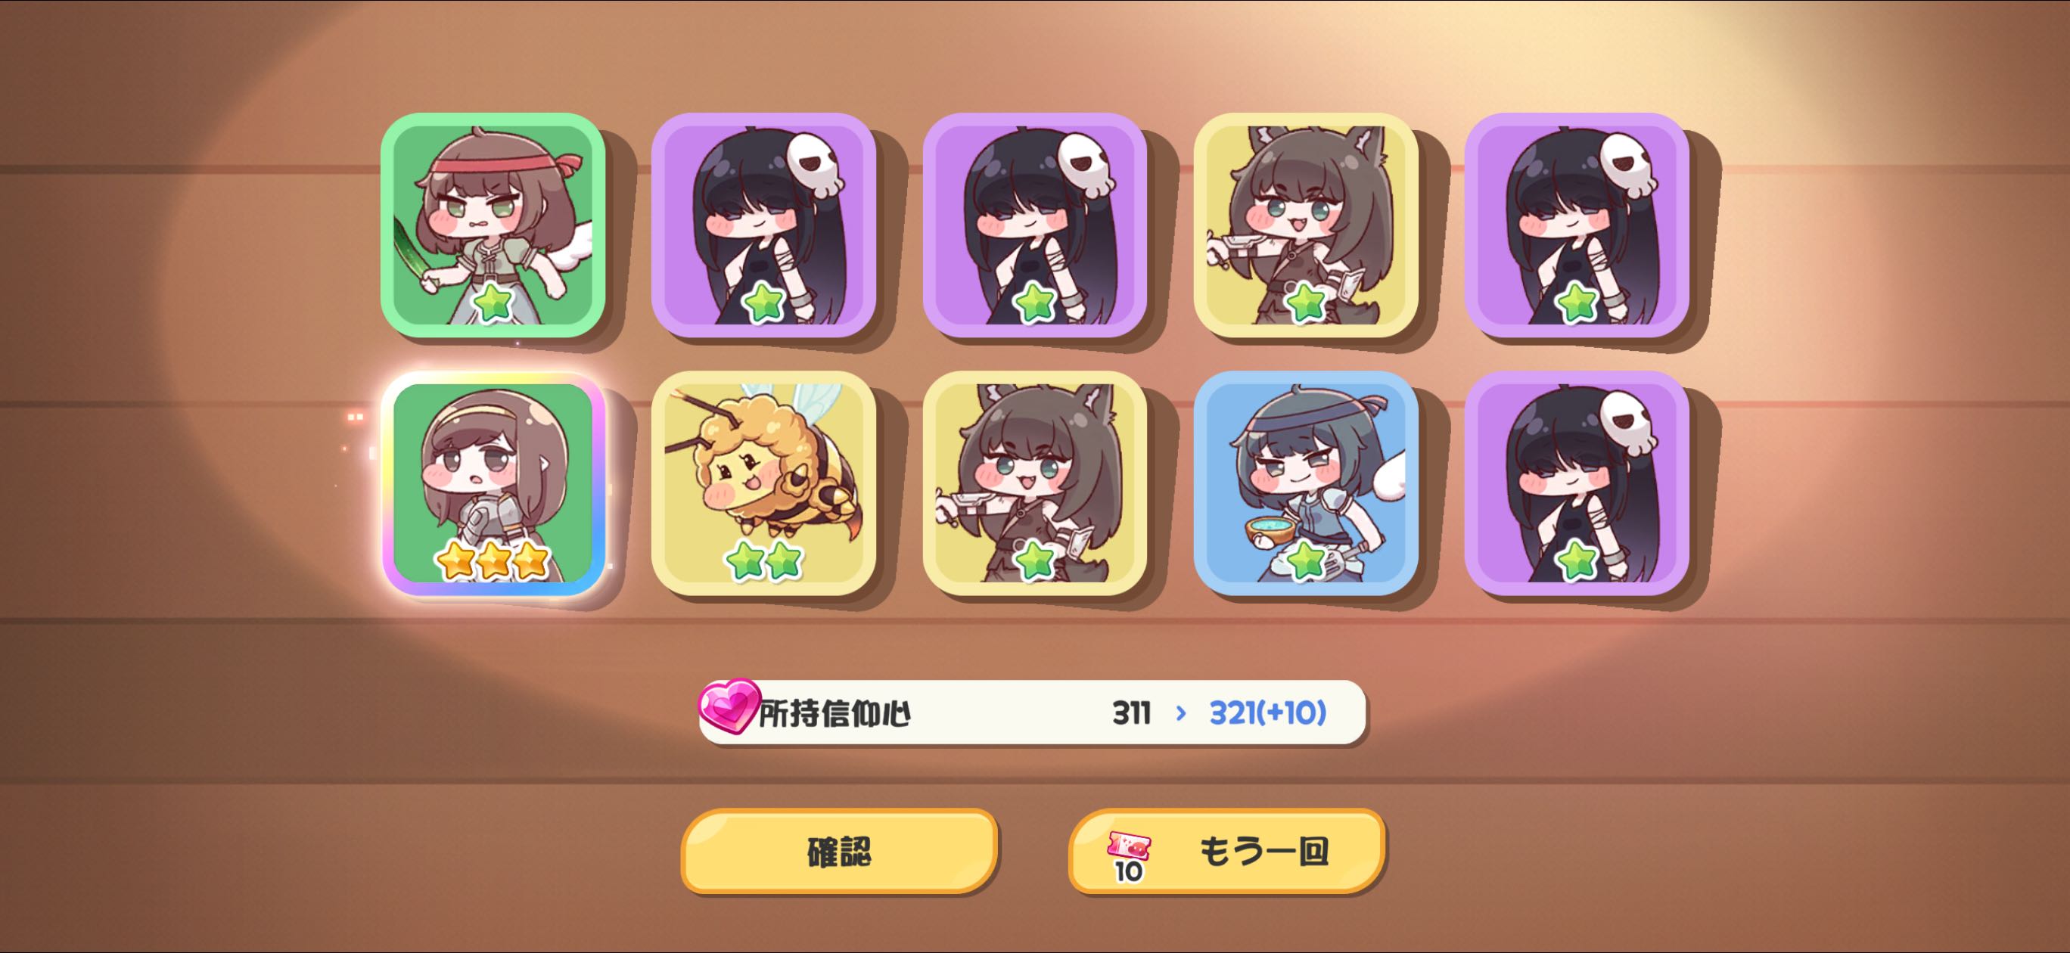This screenshot has width=2070, height=953.
Task: Click the three gold stars on the armored girl
Action: (x=493, y=559)
